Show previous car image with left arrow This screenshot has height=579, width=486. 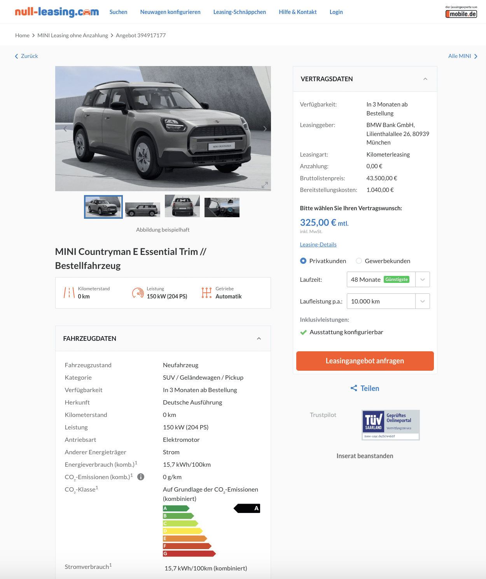[x=65, y=129]
